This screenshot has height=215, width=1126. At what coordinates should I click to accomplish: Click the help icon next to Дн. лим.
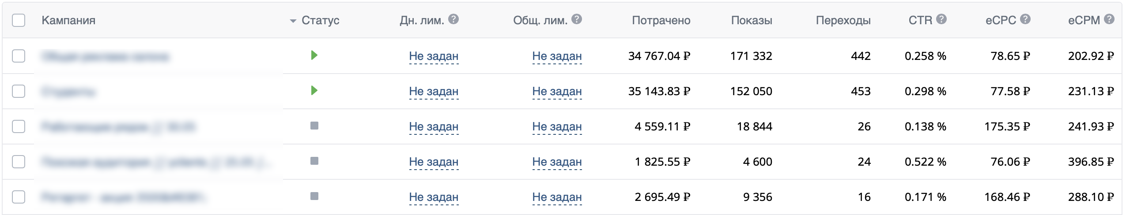click(x=453, y=19)
